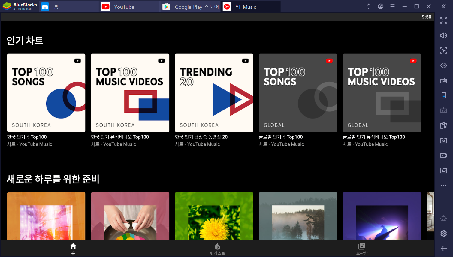Open the pink hands cooking playlist thumbnail
Image resolution: width=453 pixels, height=257 pixels.
pos(130,216)
